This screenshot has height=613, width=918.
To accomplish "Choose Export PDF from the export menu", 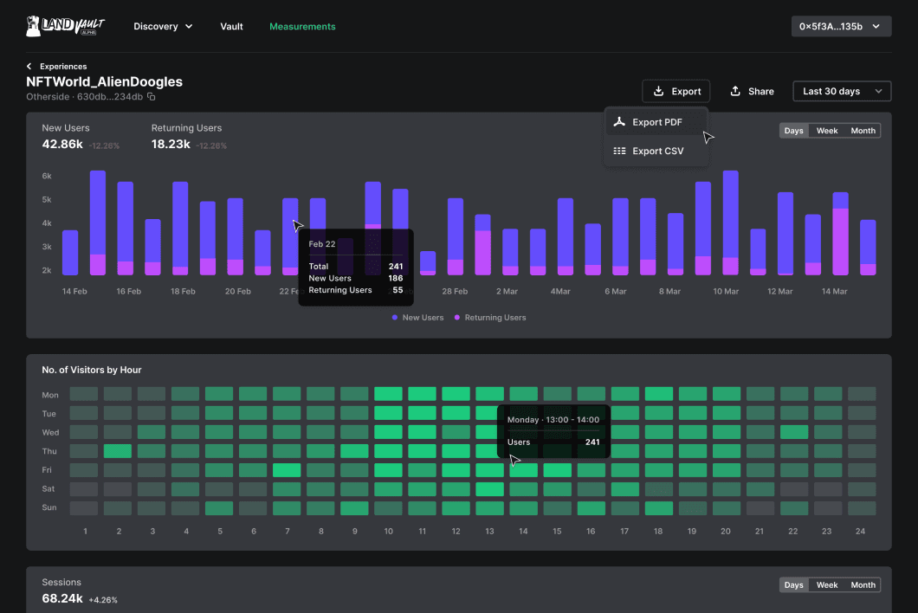I will (656, 122).
